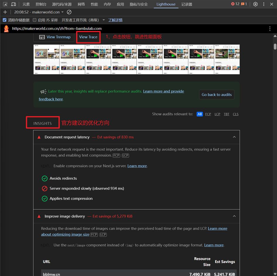Open Learn more link for next/image component
277x276 pixels.
pos(214,245)
